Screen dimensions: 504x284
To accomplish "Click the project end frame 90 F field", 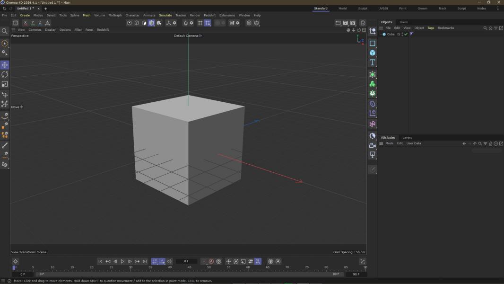I will 356,275.
